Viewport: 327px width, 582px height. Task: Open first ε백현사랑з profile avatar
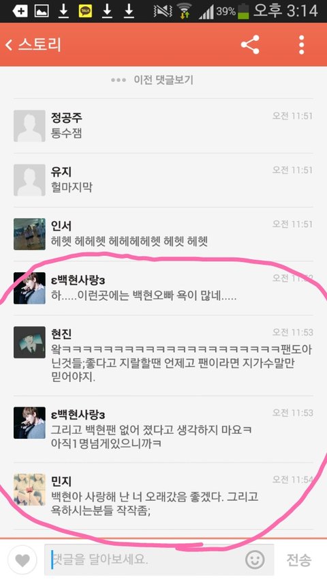(x=29, y=289)
